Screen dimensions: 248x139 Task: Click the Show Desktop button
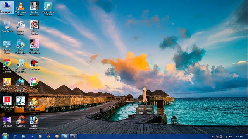tap(246, 136)
